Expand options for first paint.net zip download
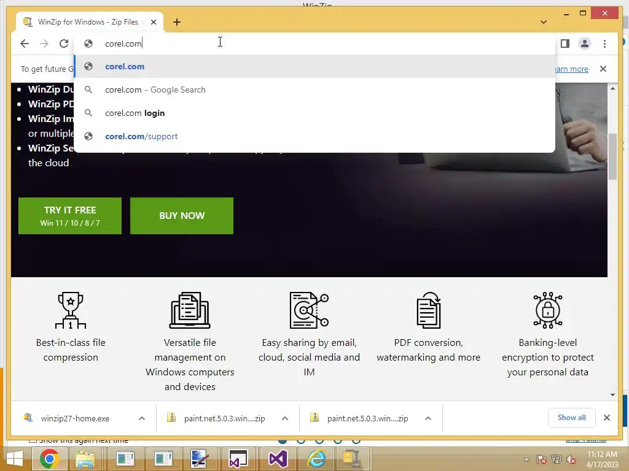The height and width of the screenshot is (471, 629). click(285, 418)
